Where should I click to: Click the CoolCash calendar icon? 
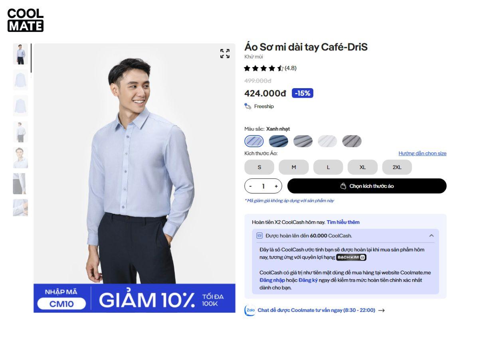point(259,236)
